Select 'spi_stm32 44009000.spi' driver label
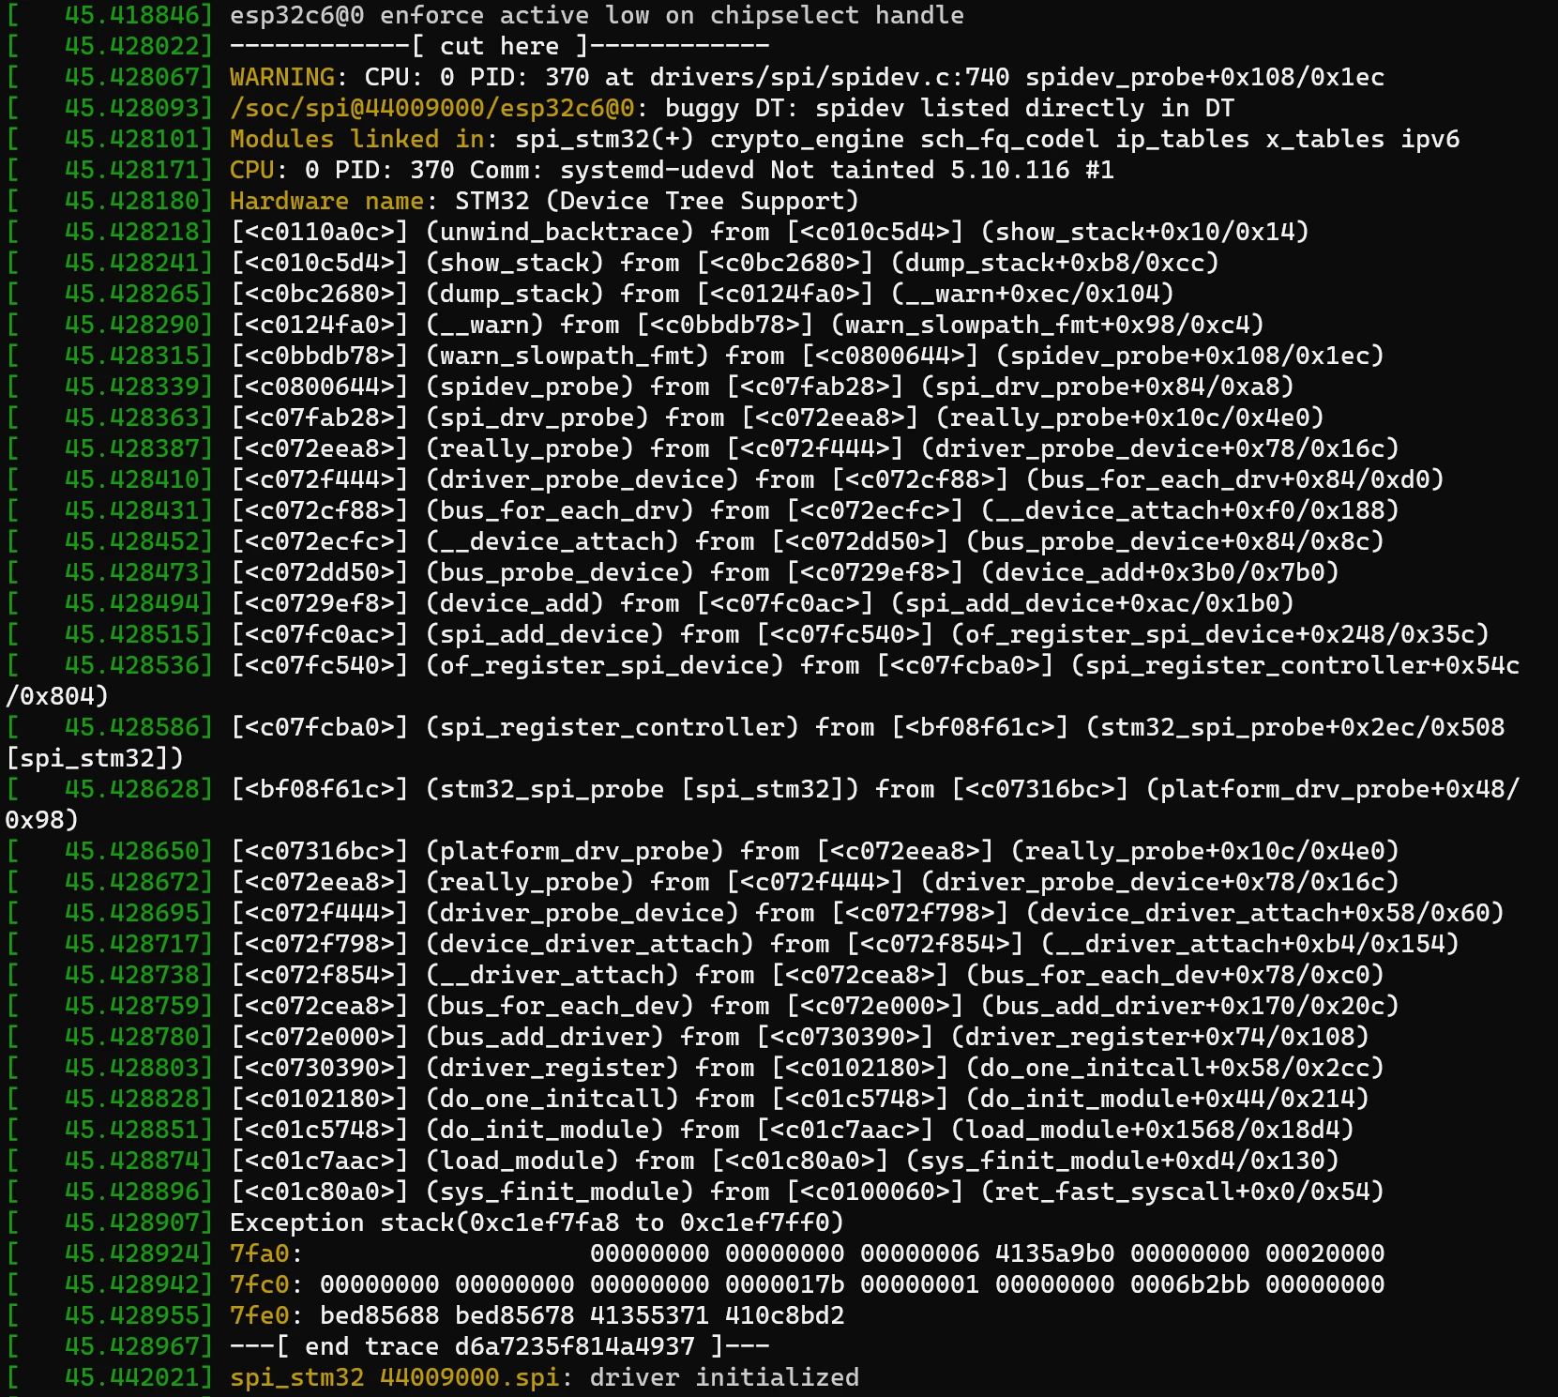The width and height of the screenshot is (1558, 1397). [x=395, y=1377]
